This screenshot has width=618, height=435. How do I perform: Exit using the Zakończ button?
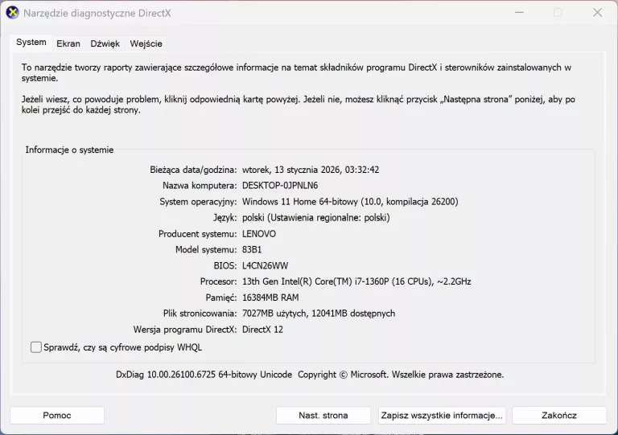tap(558, 416)
